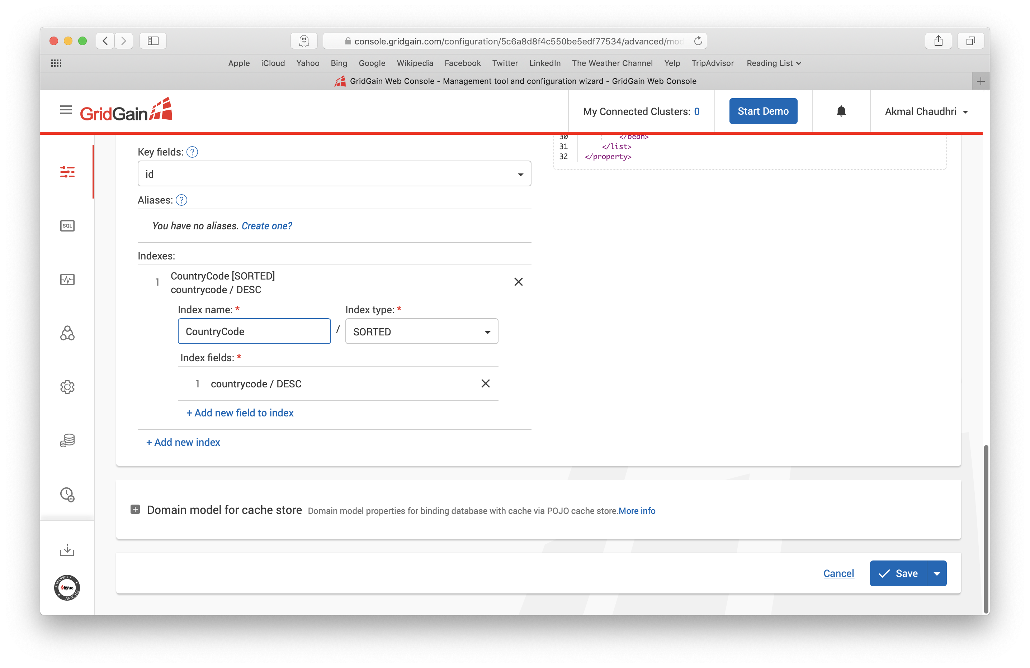This screenshot has height=668, width=1030.
Task: Open the clusters sidebar icon
Action: [x=67, y=333]
